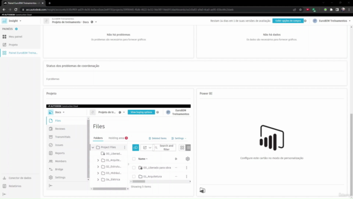Open a new browser tab
The width and height of the screenshot is (353, 199).
[x=50, y=3]
